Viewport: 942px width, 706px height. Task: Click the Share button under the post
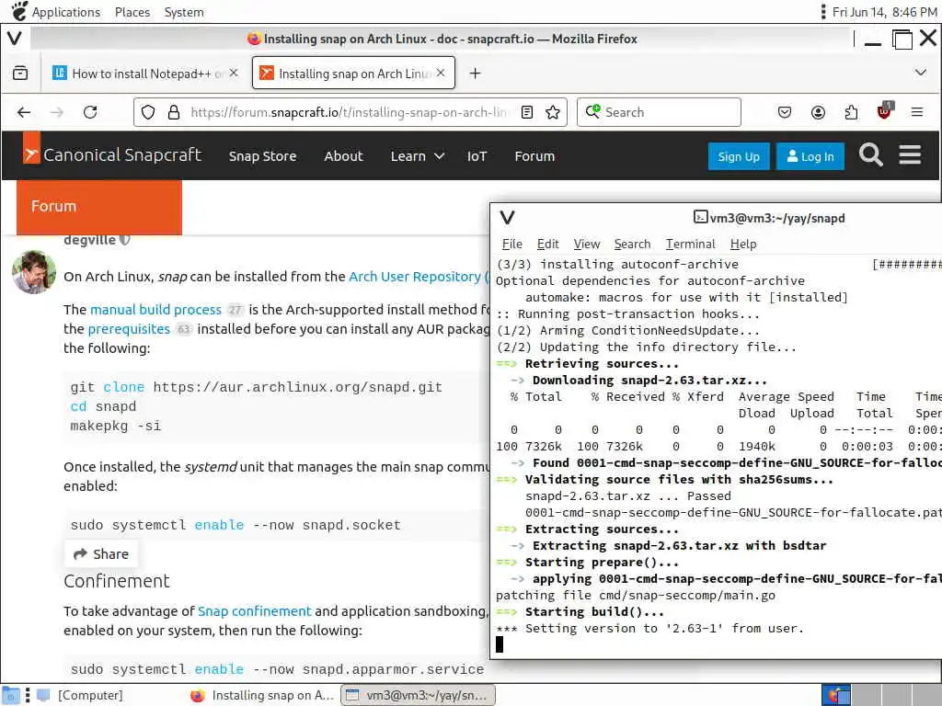[101, 554]
